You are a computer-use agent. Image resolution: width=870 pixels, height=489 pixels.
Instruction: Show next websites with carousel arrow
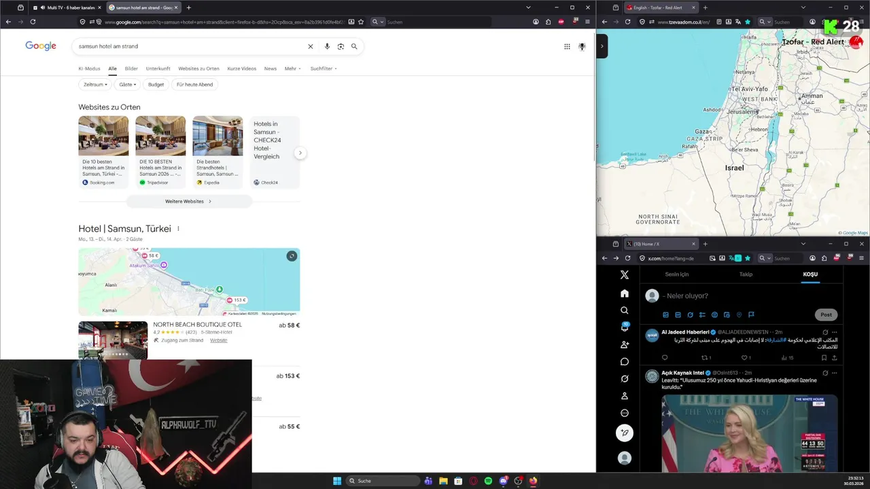(300, 153)
